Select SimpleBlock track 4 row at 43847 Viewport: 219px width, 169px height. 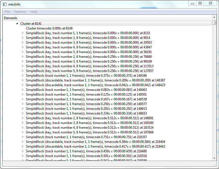(x=89, y=47)
